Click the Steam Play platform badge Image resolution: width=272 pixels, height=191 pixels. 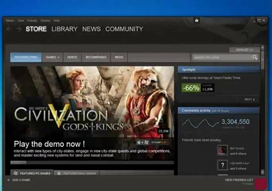[152, 142]
